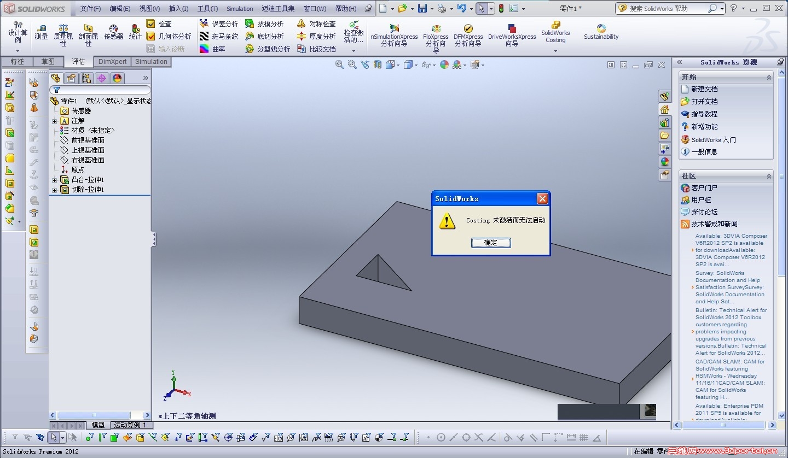Show 曲率 curvature display
The height and width of the screenshot is (458, 788).
point(212,49)
